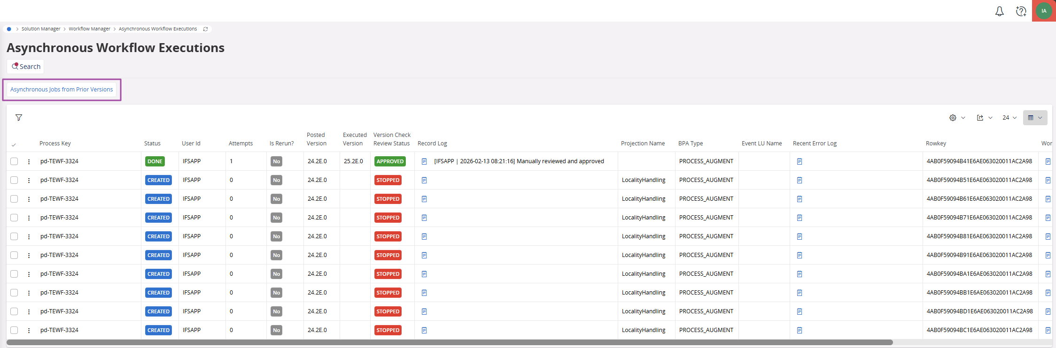This screenshot has width=1056, height=348.
Task: Open the table settings gear dropdown
Action: (x=957, y=118)
